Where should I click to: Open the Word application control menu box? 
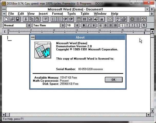(x=4, y=9)
